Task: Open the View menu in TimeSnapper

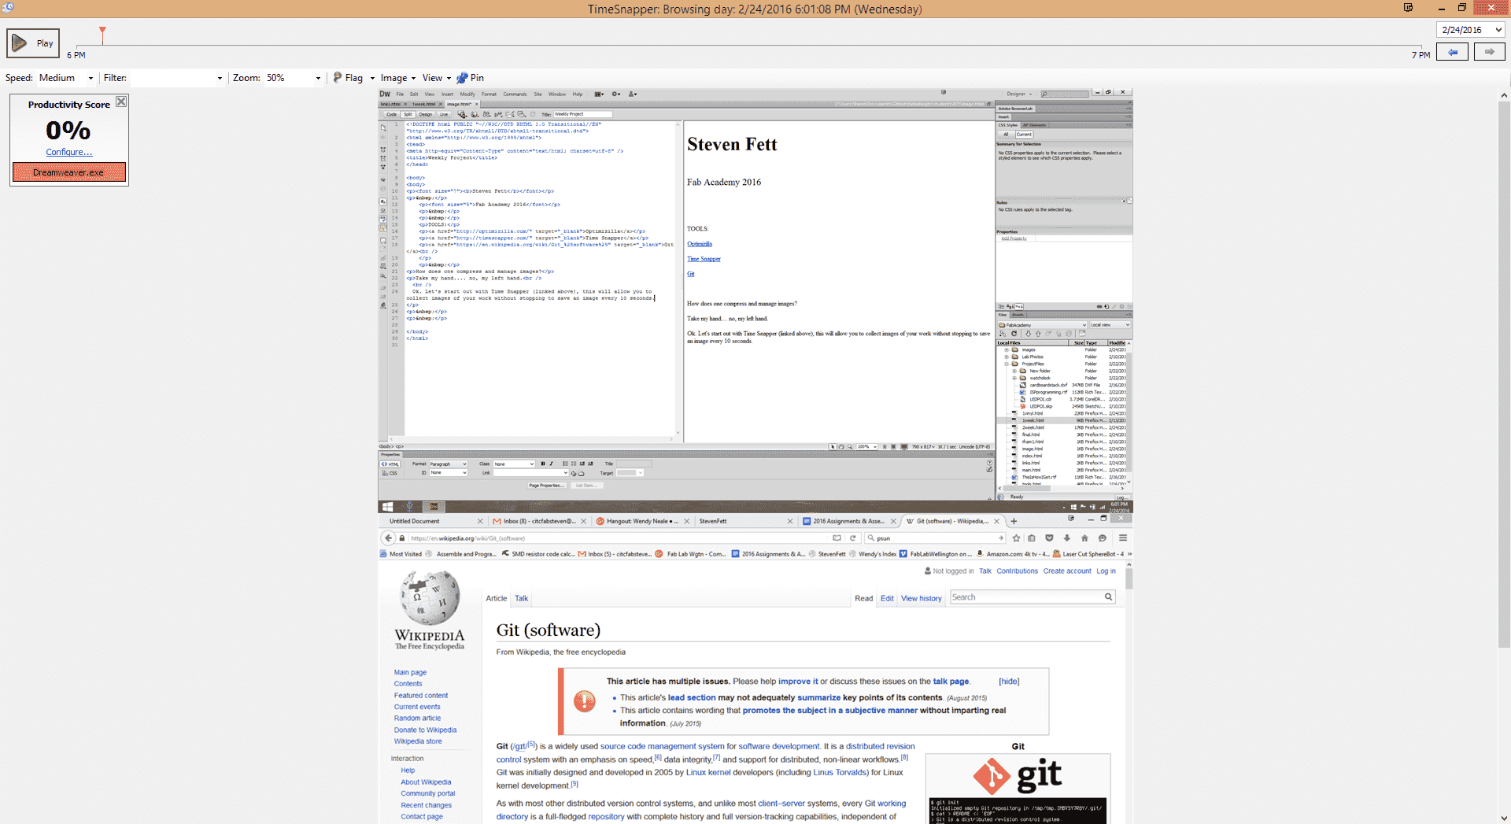Action: pyautogui.click(x=436, y=78)
